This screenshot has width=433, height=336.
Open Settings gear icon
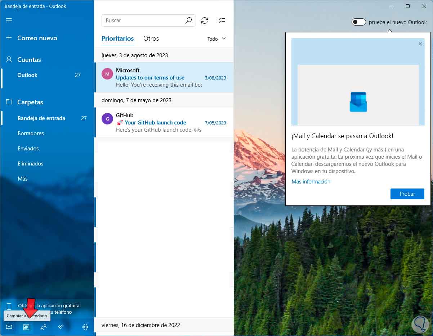[85, 327]
